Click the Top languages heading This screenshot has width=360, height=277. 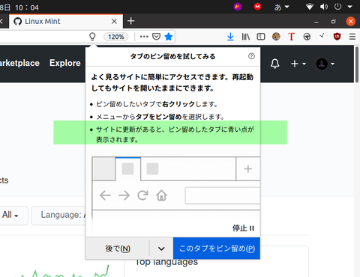pyautogui.click(x=166, y=262)
